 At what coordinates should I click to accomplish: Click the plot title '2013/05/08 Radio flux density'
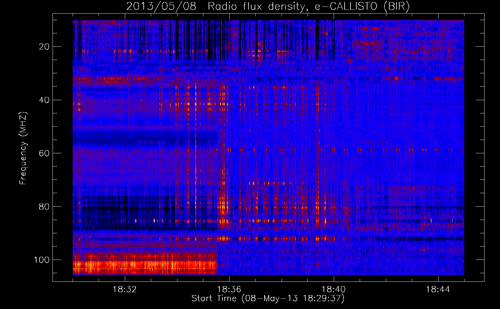(x=268, y=7)
